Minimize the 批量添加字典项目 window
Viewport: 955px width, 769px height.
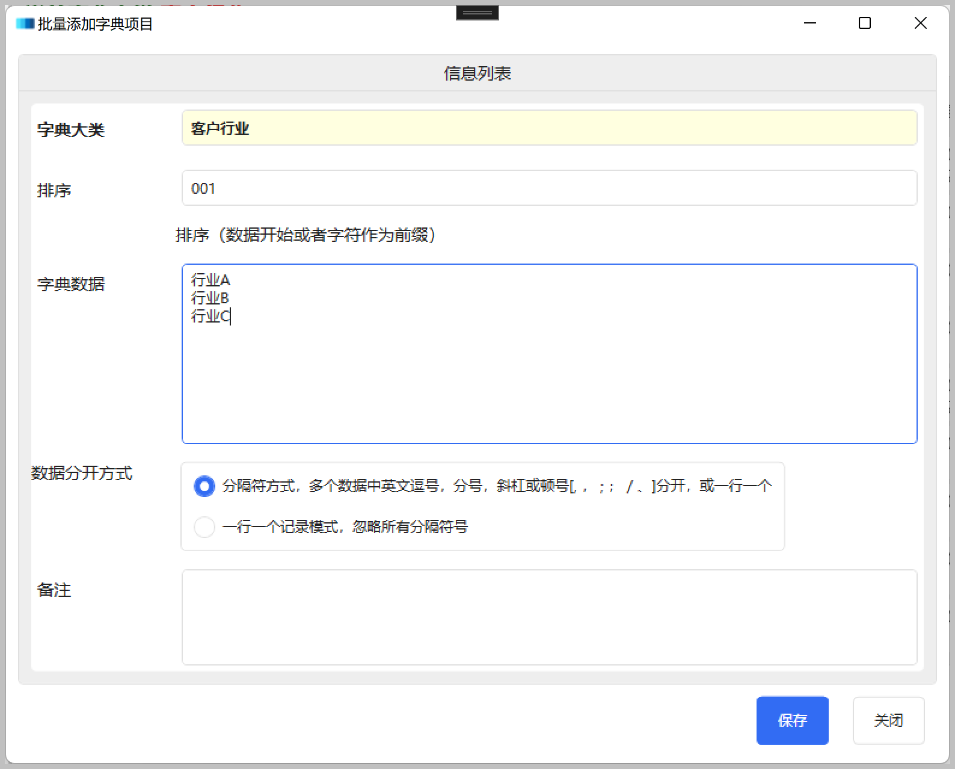click(x=810, y=23)
